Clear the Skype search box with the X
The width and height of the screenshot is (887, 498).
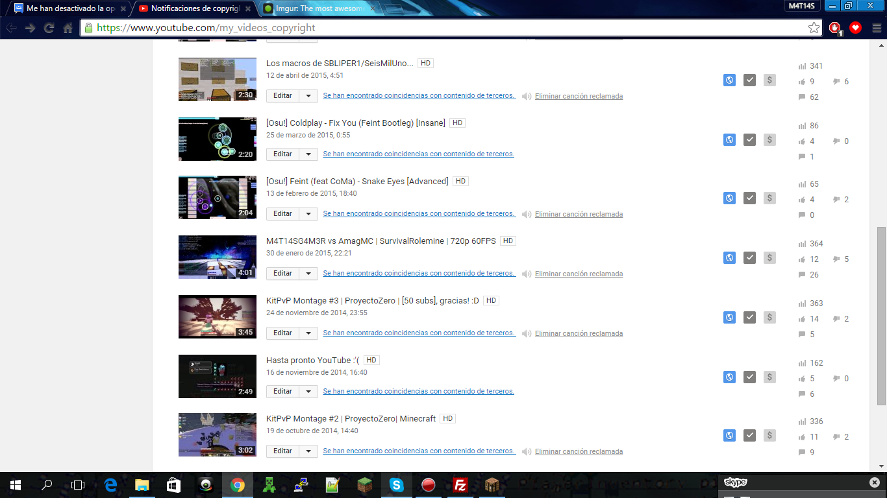(x=875, y=482)
